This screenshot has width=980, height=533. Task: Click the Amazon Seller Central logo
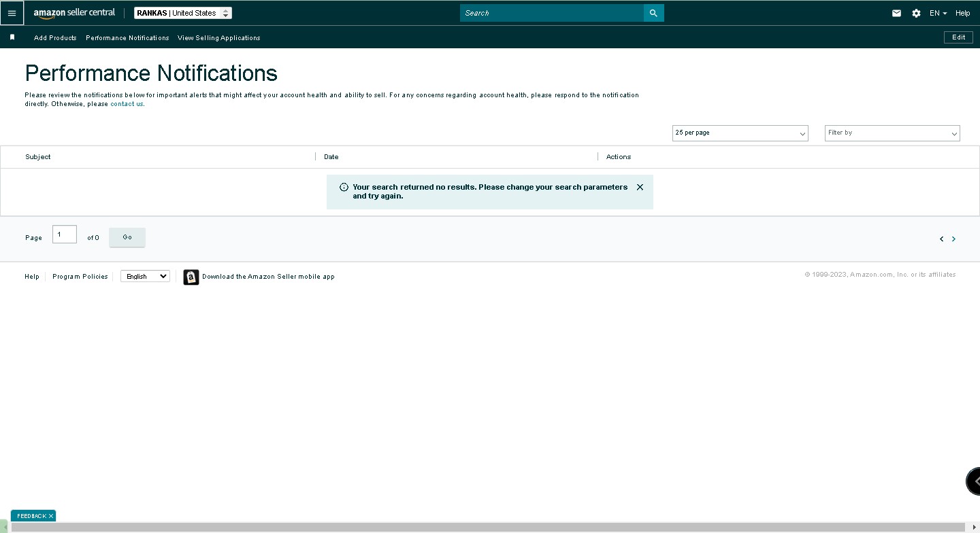click(74, 13)
